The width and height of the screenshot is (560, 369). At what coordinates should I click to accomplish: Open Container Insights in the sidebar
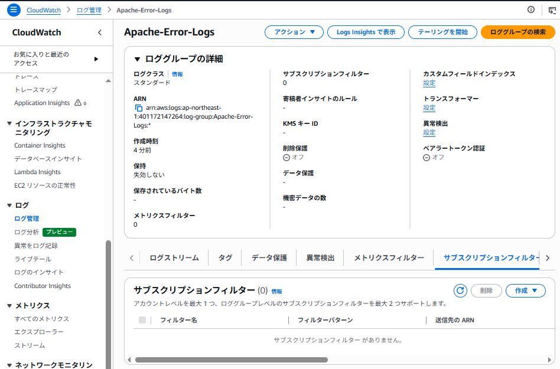pyautogui.click(x=40, y=145)
